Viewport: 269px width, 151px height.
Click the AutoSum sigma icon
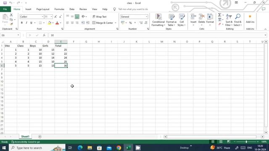219,15
